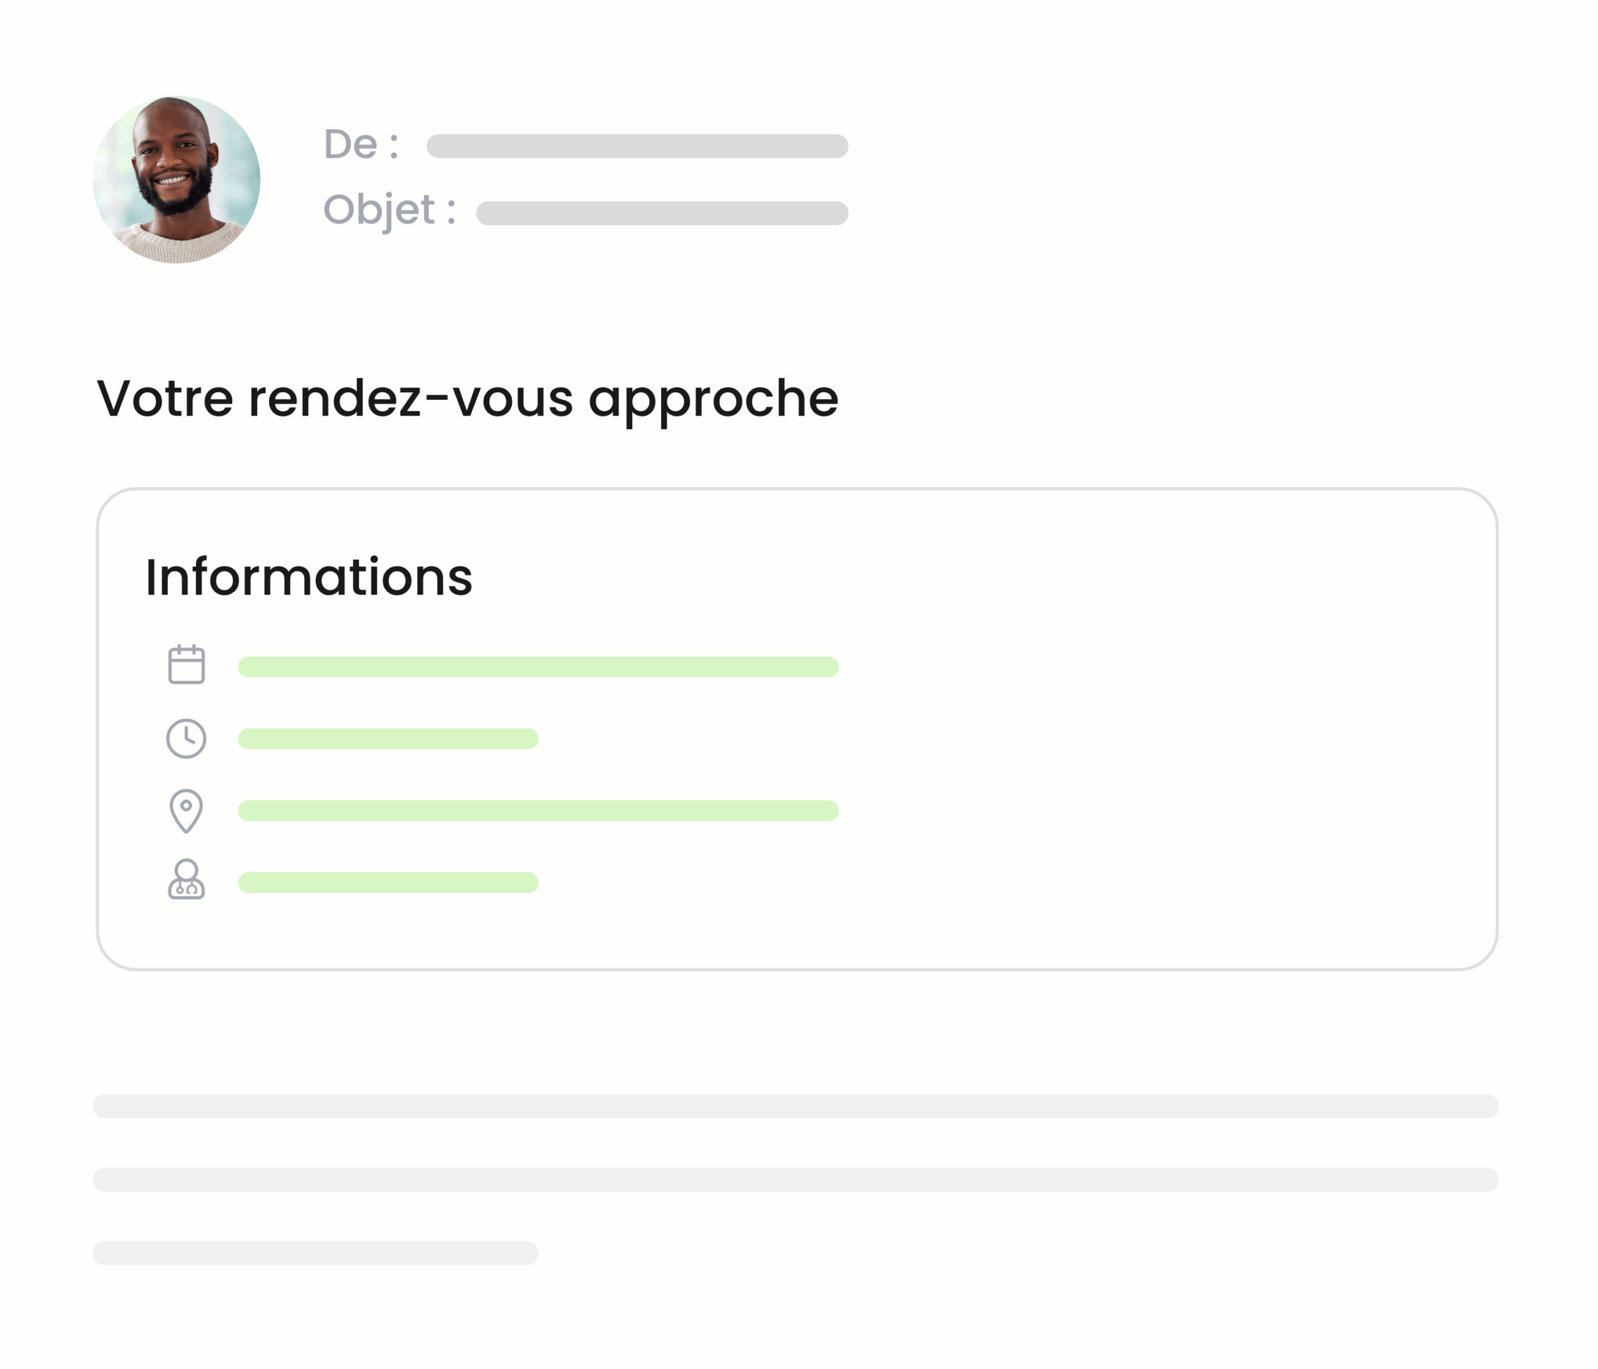Open the sender's profile photo

click(x=177, y=180)
